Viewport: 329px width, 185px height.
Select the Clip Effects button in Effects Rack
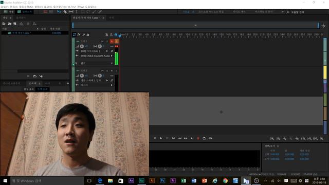point(29,89)
